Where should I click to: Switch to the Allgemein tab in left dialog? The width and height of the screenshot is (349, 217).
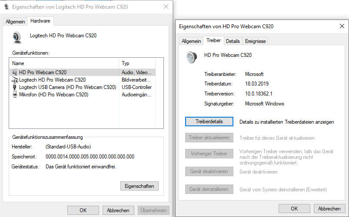pos(15,22)
